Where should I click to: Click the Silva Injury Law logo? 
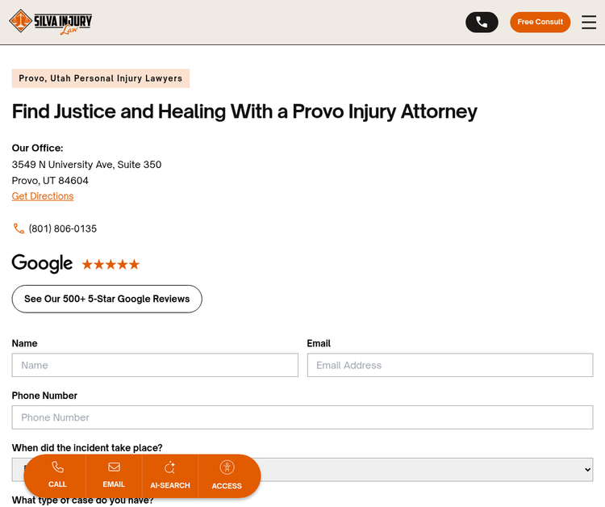point(51,22)
